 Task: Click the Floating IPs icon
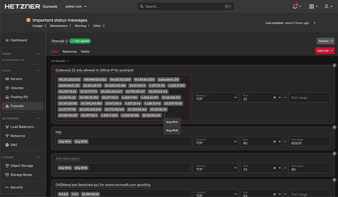tap(7, 97)
